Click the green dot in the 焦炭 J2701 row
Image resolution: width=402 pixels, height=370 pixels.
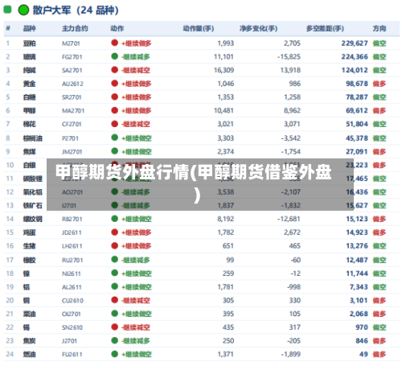tap(115, 340)
